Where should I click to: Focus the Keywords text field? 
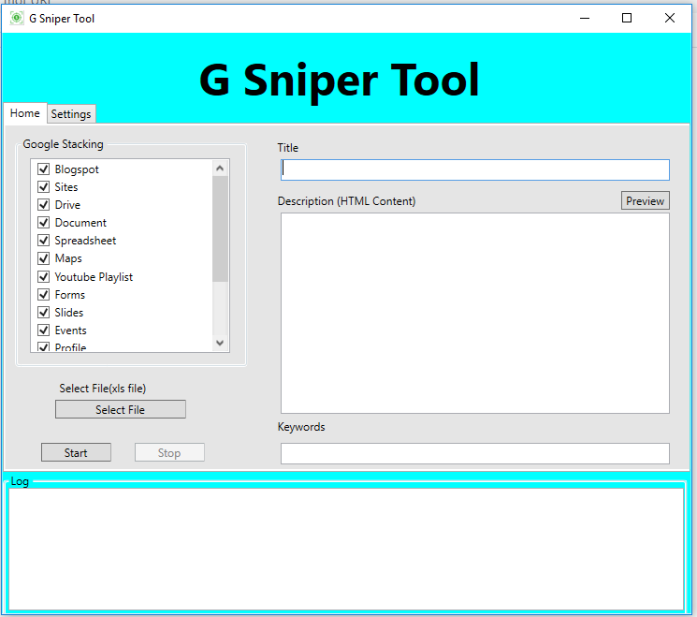[474, 454]
